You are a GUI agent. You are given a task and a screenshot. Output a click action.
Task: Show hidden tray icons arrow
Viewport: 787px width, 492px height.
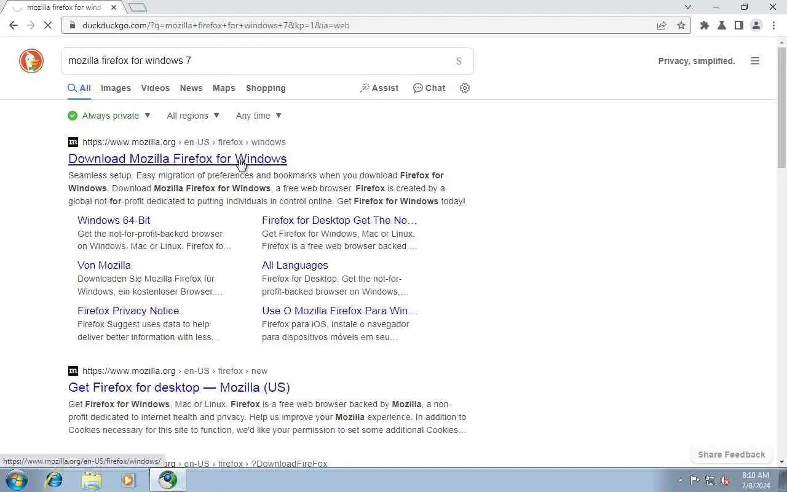point(680,480)
